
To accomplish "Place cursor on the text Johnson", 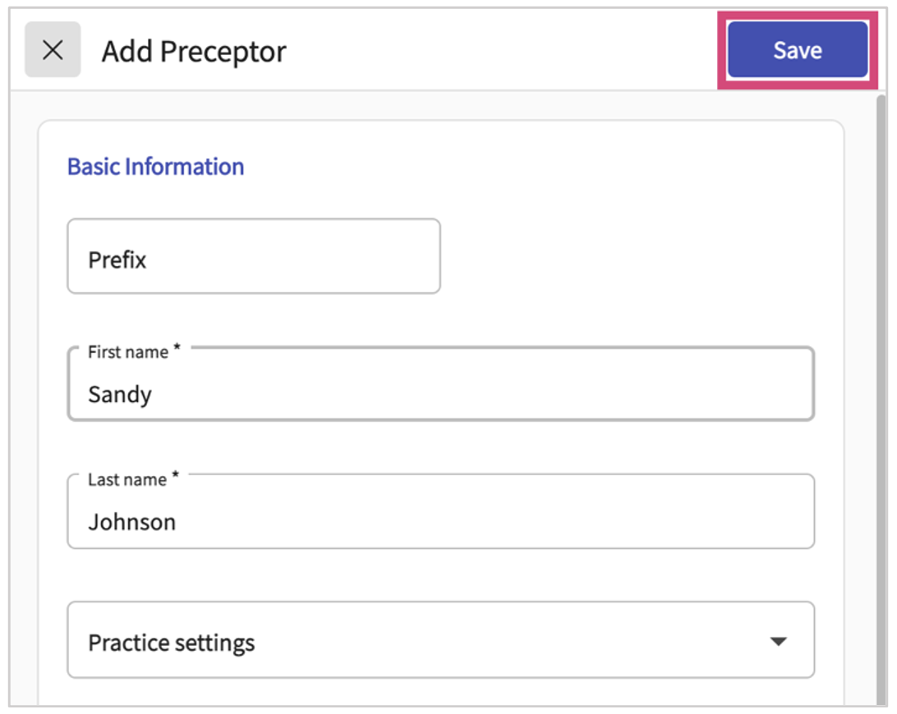I will (x=131, y=522).
